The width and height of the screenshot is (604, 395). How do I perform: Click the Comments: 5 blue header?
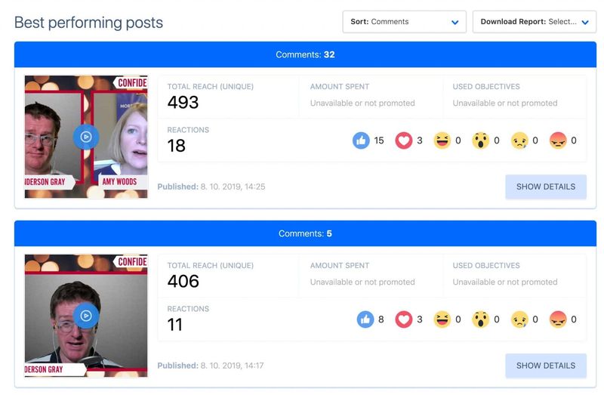(305, 233)
